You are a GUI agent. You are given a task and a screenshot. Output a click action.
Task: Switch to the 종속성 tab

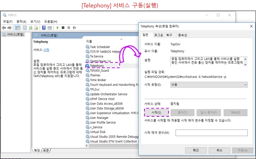click(182, 35)
